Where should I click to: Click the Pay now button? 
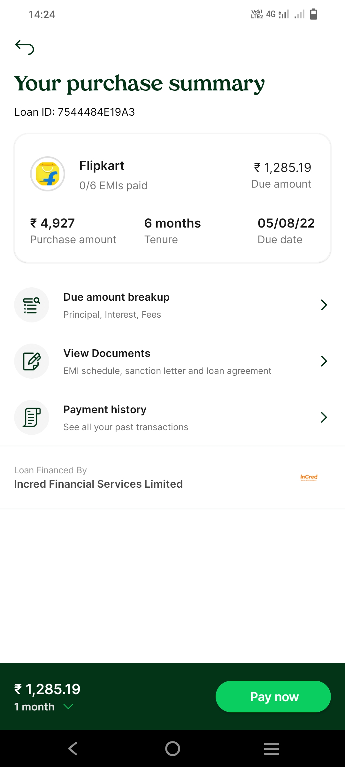pyautogui.click(x=273, y=697)
